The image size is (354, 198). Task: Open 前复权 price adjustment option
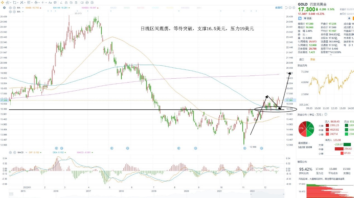[x=279, y=8]
